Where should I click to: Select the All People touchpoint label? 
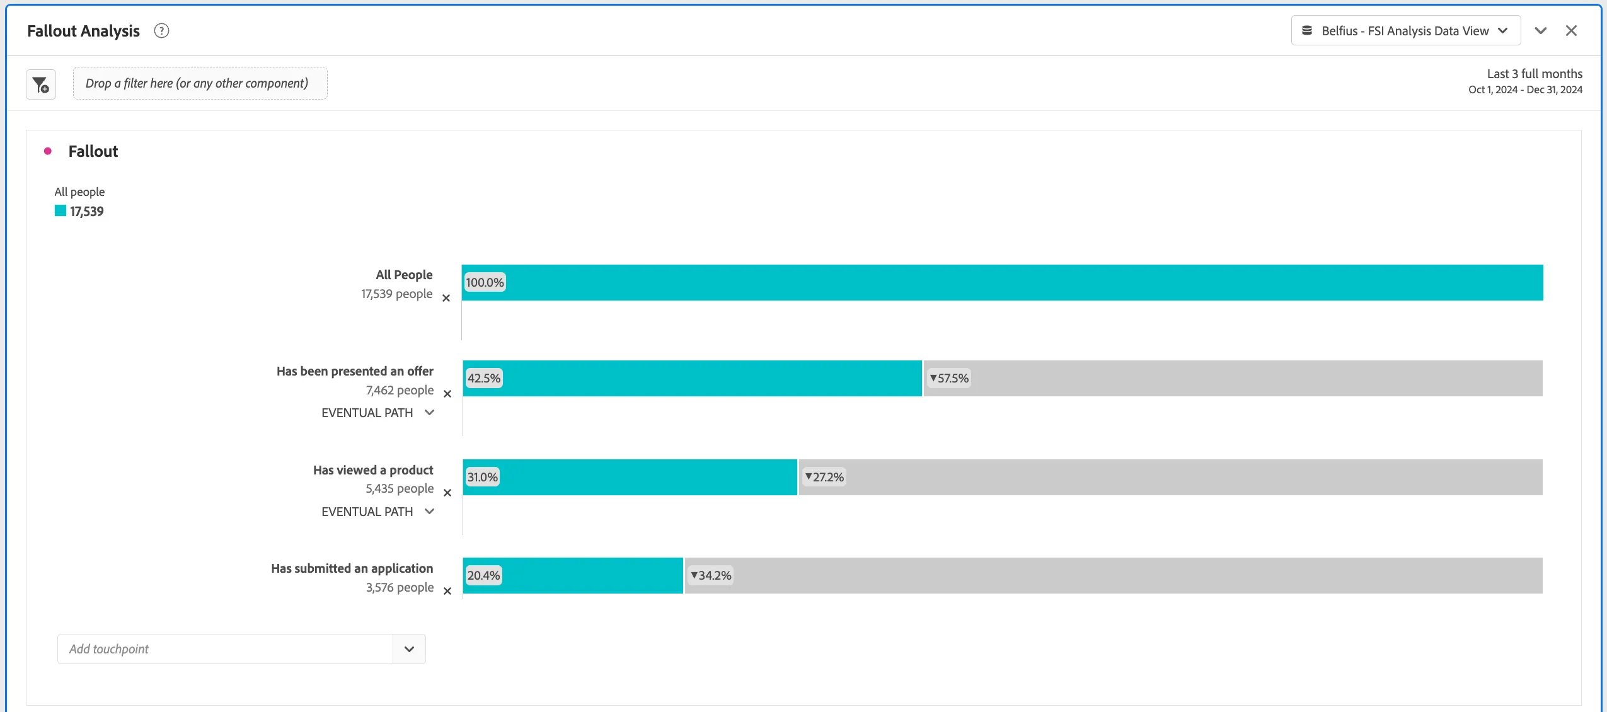tap(405, 275)
